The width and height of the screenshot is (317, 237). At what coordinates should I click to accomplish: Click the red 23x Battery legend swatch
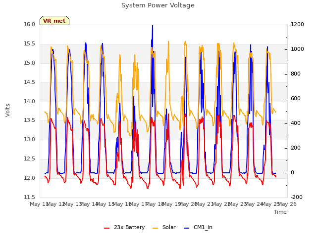point(107,228)
